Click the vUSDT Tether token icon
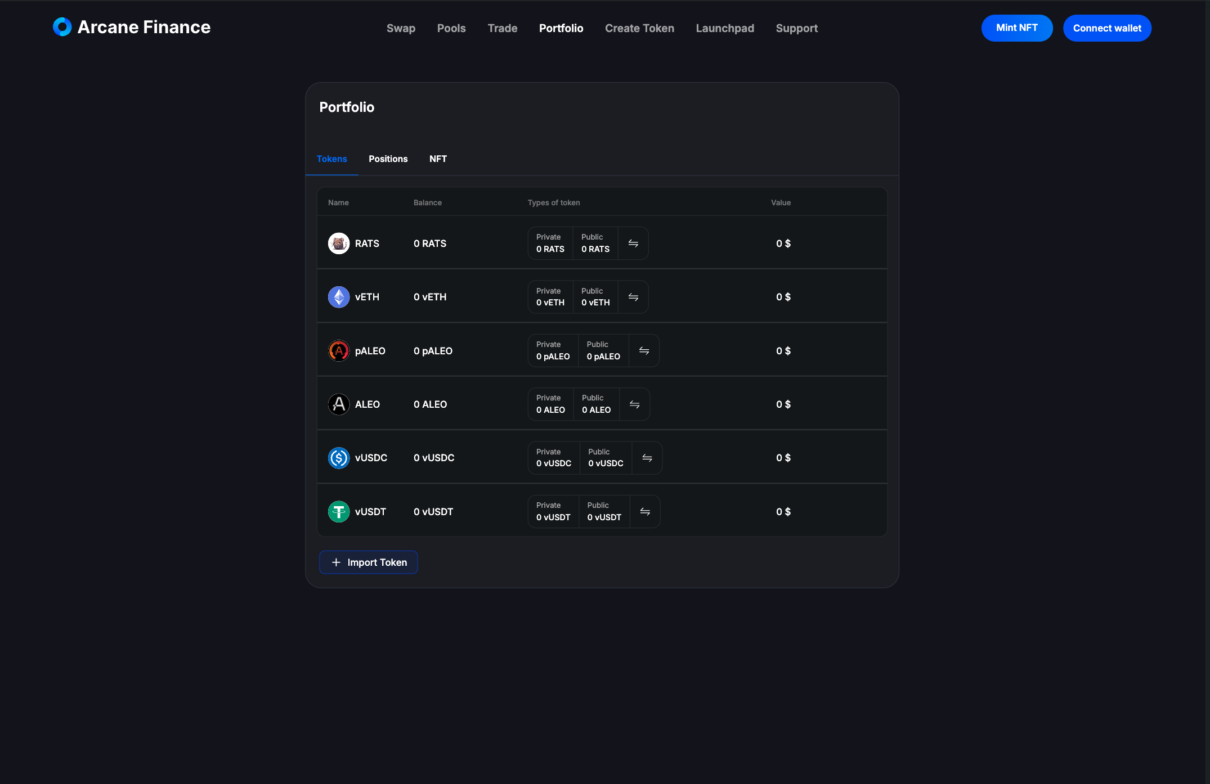The width and height of the screenshot is (1210, 784). (x=339, y=512)
